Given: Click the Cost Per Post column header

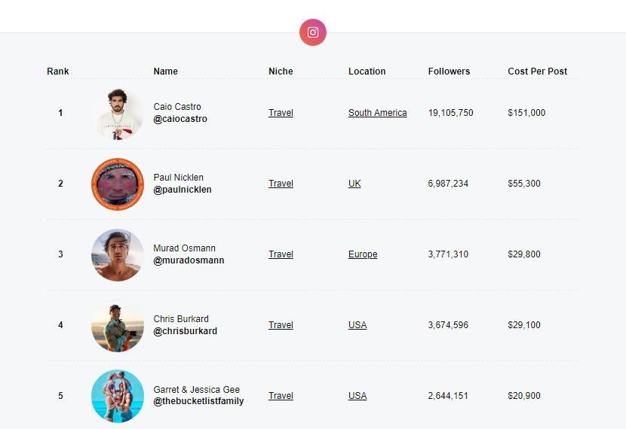Looking at the screenshot, I should 537,71.
